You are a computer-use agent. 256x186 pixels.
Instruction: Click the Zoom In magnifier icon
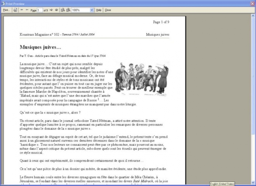[x=68, y=10]
